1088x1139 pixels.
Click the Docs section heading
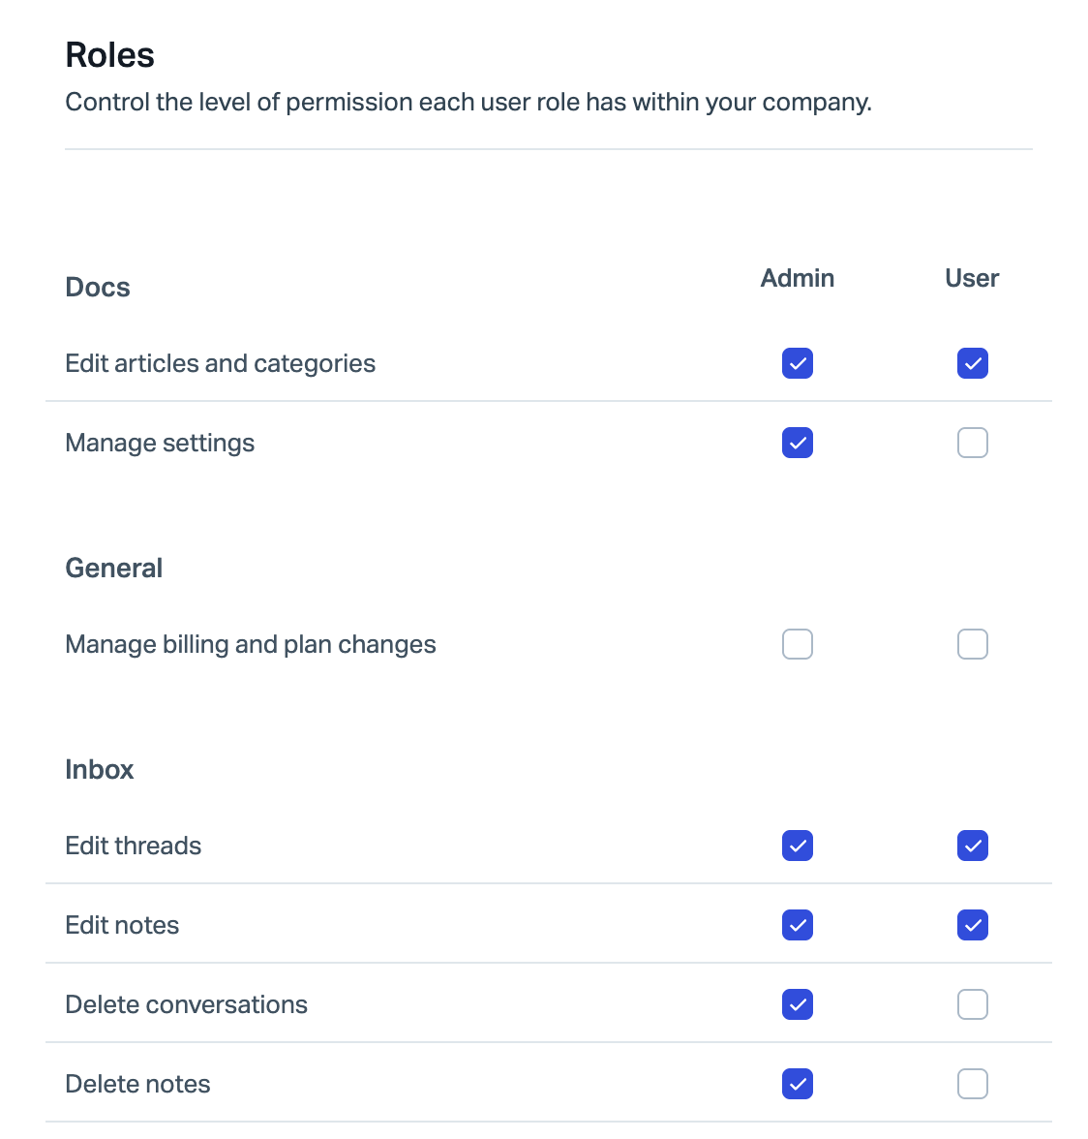pos(98,288)
